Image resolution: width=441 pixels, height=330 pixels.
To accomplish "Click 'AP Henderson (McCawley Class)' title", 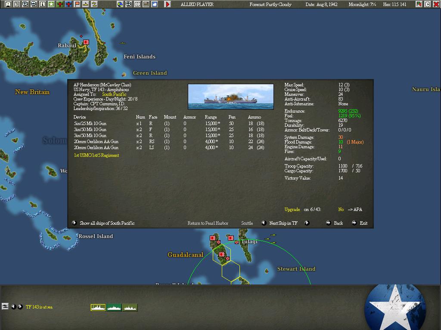I will [x=102, y=85].
